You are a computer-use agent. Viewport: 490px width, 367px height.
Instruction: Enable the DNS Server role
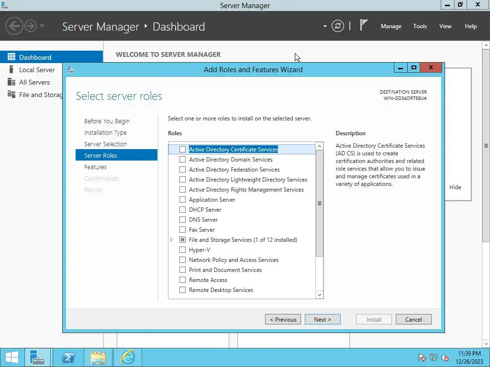[x=182, y=220]
